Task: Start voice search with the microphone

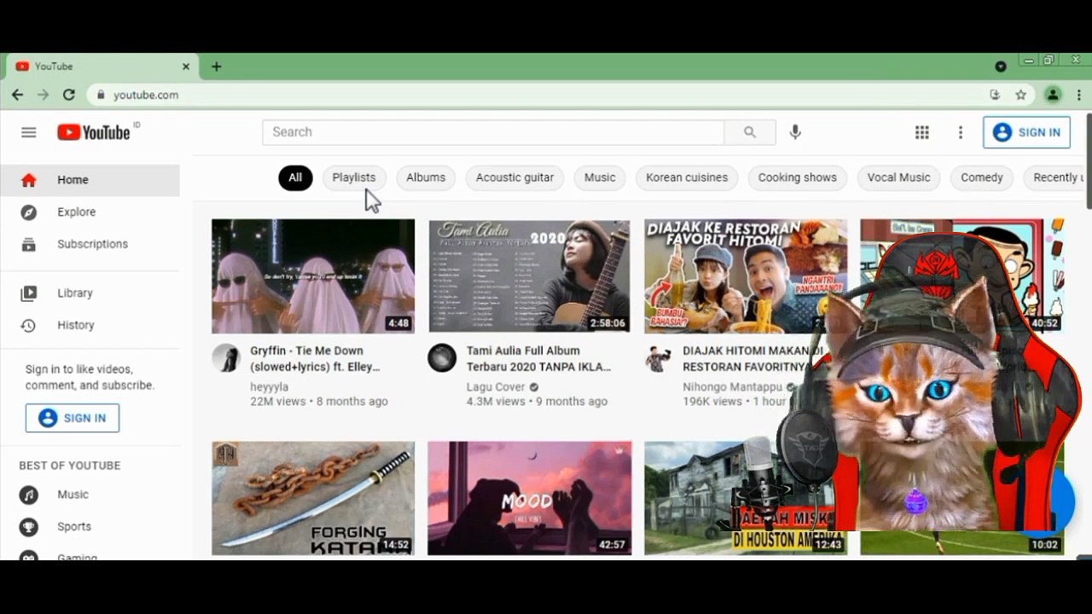Action: [795, 132]
